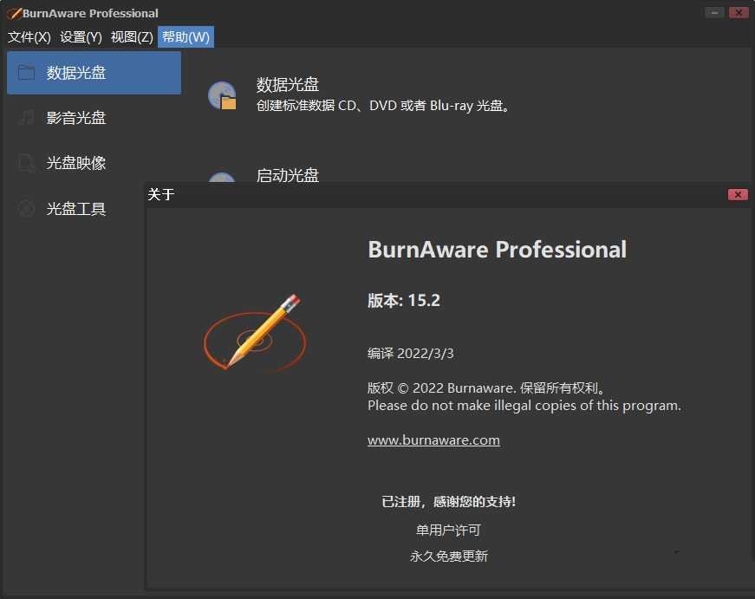Viewport: 755px width, 599px height.
Task: Open the 设置(Y) menu
Action: tap(81, 36)
